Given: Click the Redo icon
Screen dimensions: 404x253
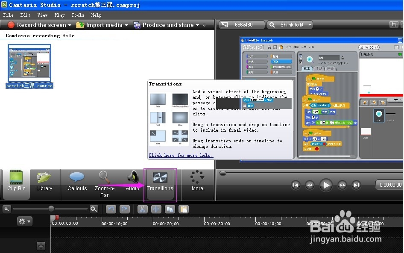Looking at the screenshot, I should click(125, 209).
